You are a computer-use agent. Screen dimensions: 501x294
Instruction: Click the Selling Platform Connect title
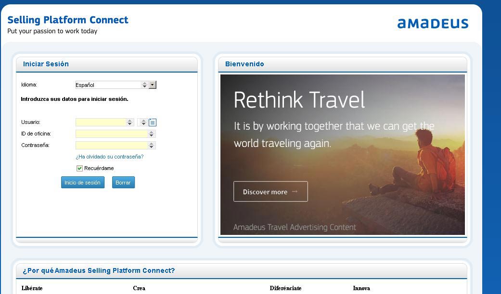point(68,20)
